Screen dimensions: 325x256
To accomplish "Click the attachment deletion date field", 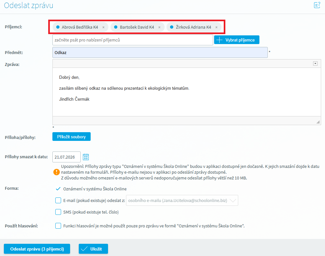I will 66,157.
